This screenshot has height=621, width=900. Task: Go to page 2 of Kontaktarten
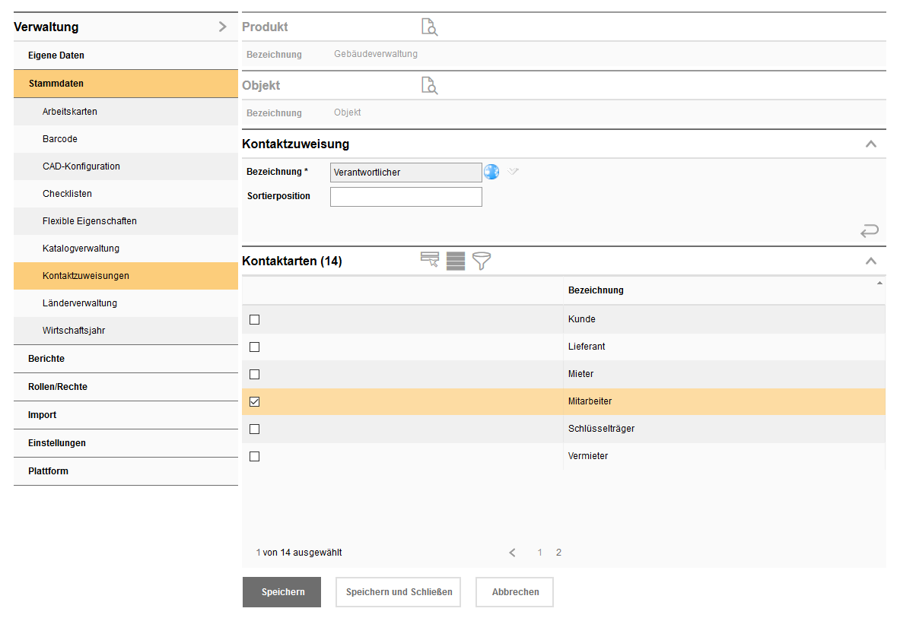click(x=558, y=553)
